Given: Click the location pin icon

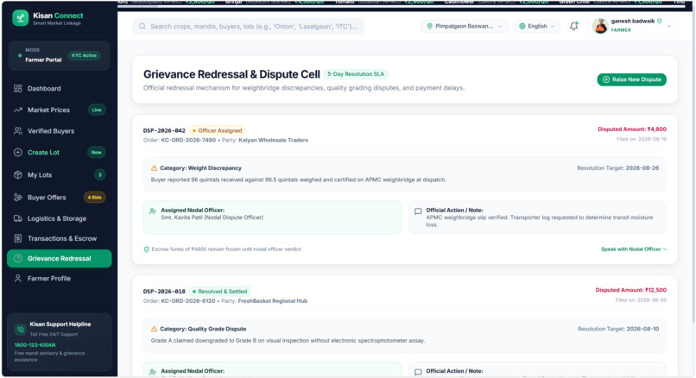Looking at the screenshot, I should (429, 26).
